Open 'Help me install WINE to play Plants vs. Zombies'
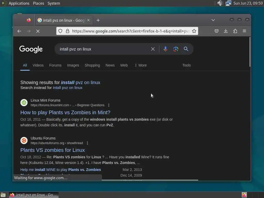The width and height of the screenshot is (264, 198). [61, 170]
